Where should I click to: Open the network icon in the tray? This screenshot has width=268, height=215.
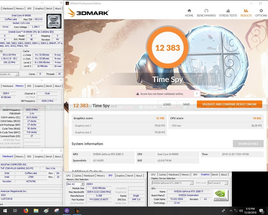(x=236, y=211)
